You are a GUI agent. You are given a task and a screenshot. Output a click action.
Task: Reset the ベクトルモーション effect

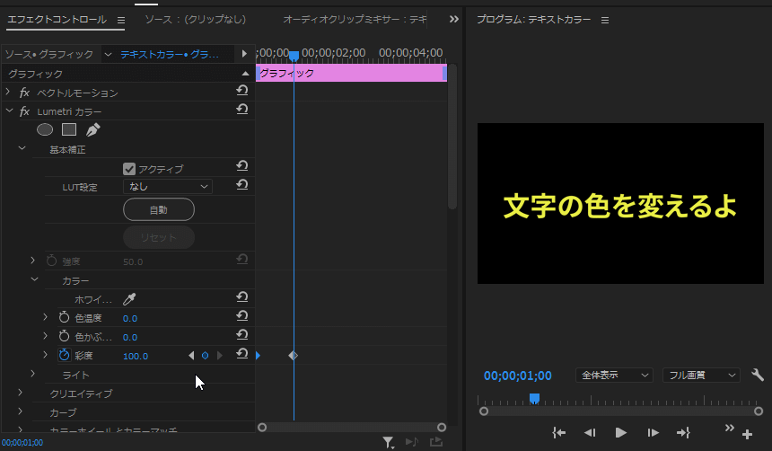click(x=241, y=90)
